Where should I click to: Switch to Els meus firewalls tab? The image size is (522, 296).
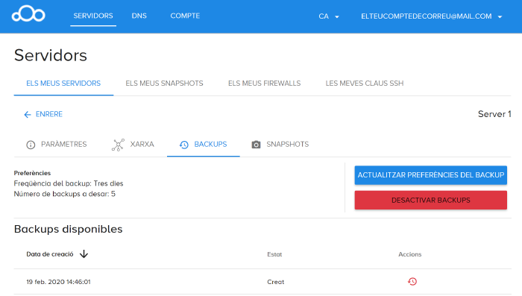[x=264, y=84]
